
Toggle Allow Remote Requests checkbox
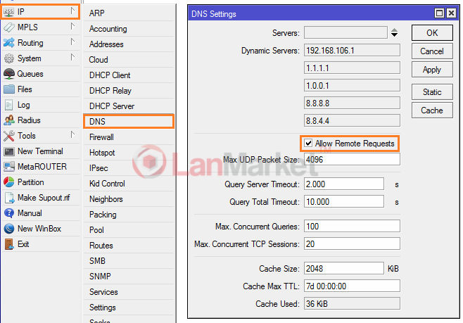(x=308, y=143)
